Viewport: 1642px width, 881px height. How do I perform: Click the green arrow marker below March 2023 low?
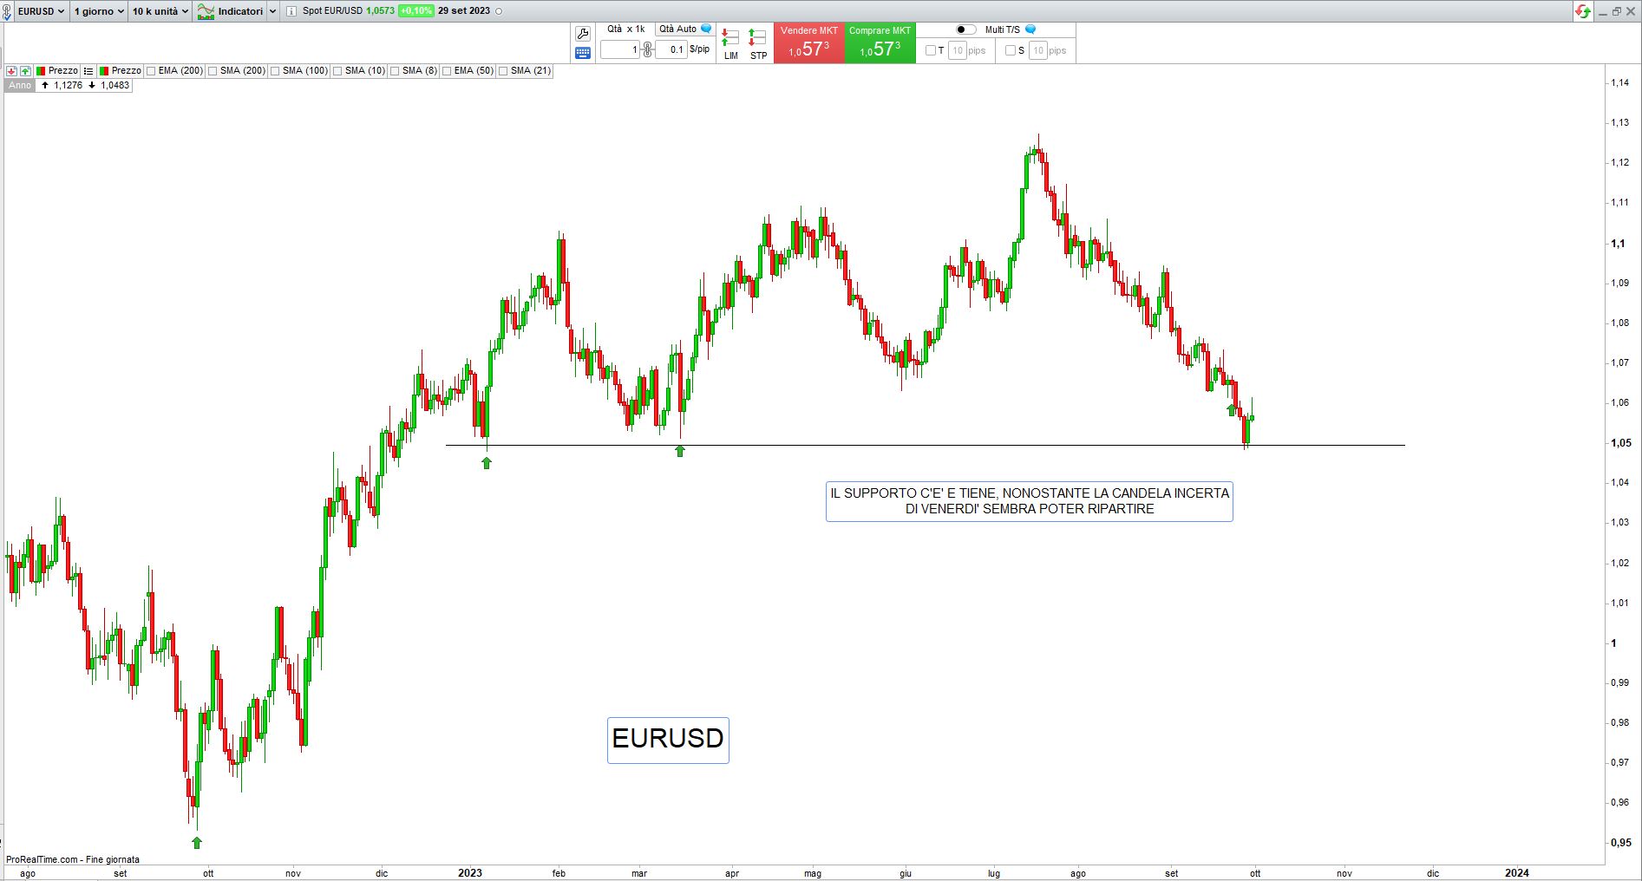(x=680, y=451)
